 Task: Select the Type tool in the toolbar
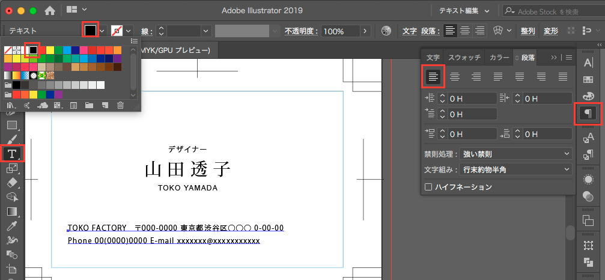coord(11,153)
